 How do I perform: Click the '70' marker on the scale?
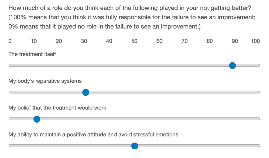pos(185,41)
